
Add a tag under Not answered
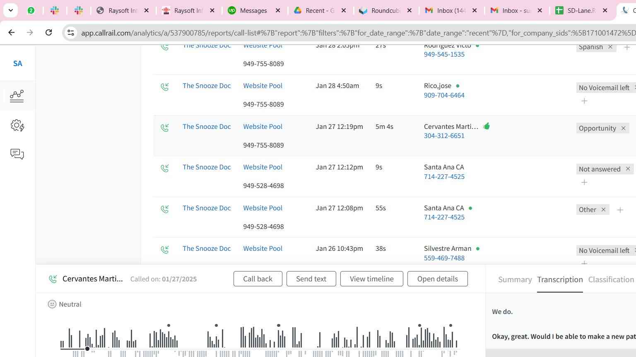(584, 182)
